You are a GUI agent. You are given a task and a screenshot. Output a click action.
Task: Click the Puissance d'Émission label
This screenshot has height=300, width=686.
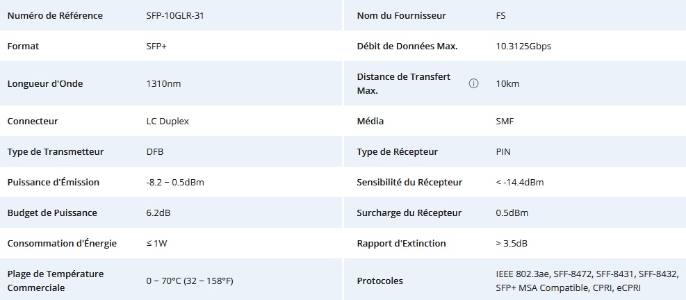[54, 182]
